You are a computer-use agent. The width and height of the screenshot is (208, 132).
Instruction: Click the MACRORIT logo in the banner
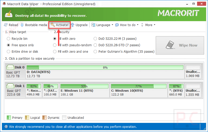178,13
